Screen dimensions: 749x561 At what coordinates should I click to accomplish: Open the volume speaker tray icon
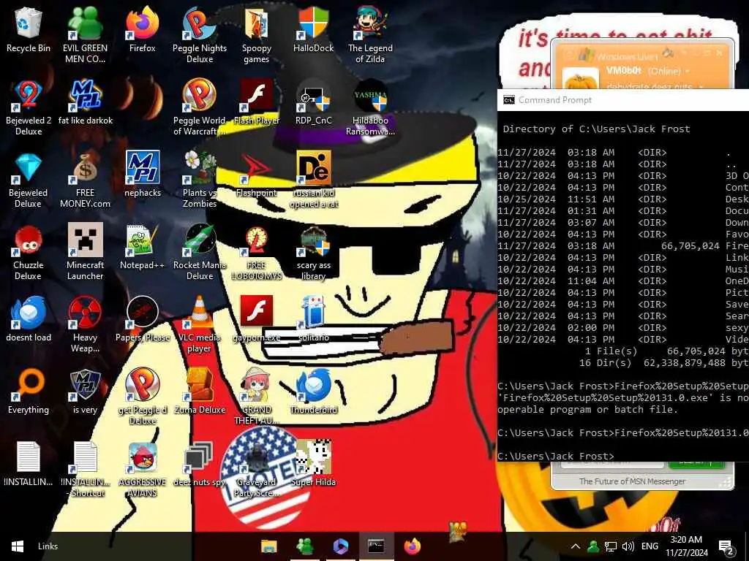tap(628, 546)
